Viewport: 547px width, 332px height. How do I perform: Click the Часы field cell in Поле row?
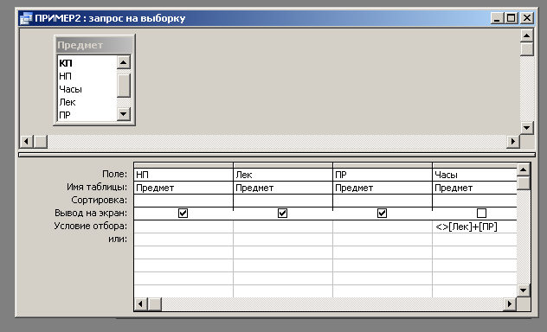click(475, 175)
